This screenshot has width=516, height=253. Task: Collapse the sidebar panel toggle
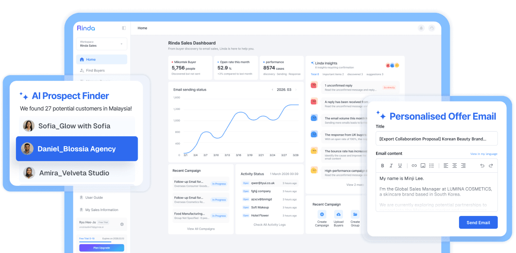pyautogui.click(x=124, y=28)
